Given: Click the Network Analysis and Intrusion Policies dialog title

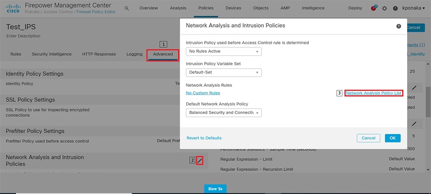Looking at the screenshot, I should pyautogui.click(x=235, y=25).
